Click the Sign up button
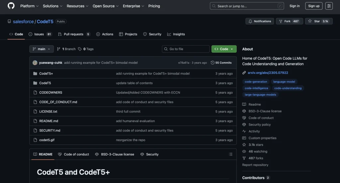 (x=314, y=6)
